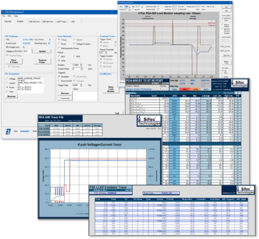259x239 pixels.
Task: Open the Help menu
Action: point(16,16)
